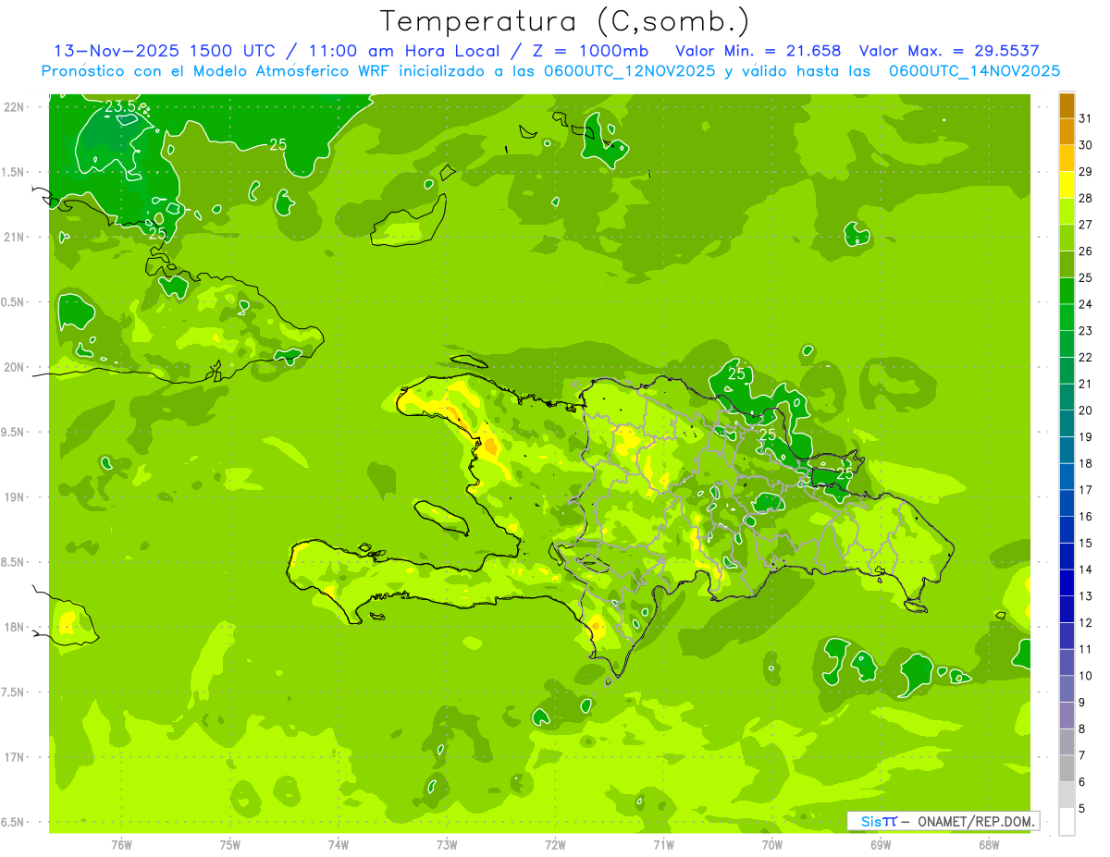Screen dimensions: 1110x857
Task: Click the '72W' longitude axis label
Action: 555,844
